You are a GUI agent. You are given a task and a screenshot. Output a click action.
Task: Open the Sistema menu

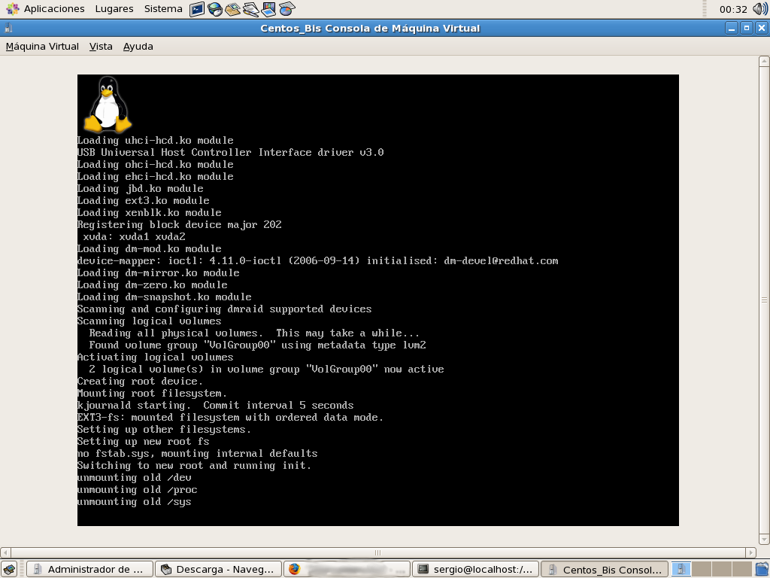tap(163, 9)
